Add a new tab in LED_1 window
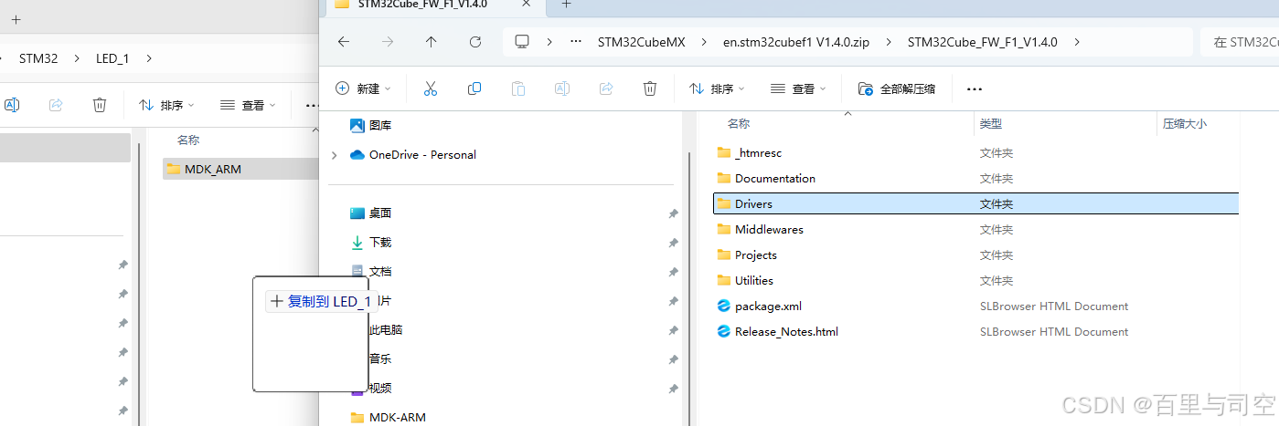 [16, 19]
